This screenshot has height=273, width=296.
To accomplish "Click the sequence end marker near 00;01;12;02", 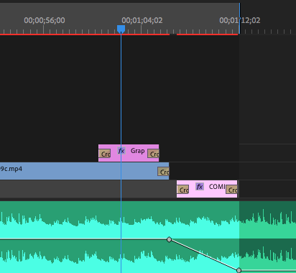I will pyautogui.click(x=239, y=18).
